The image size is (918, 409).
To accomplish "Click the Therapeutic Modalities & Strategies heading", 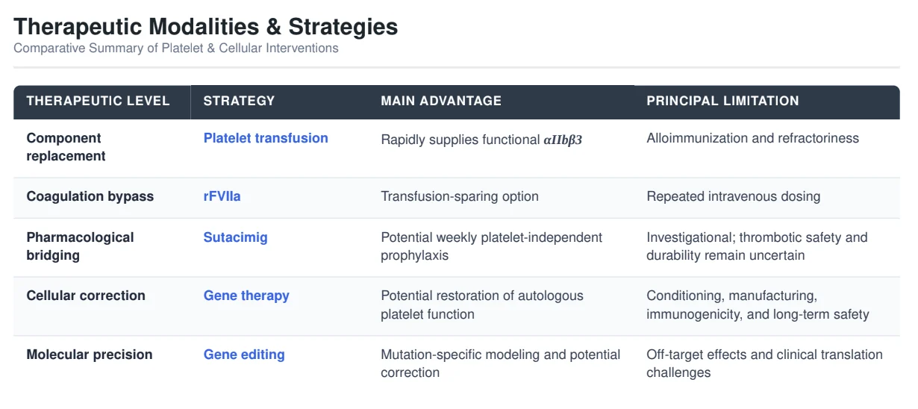I will (x=206, y=27).
